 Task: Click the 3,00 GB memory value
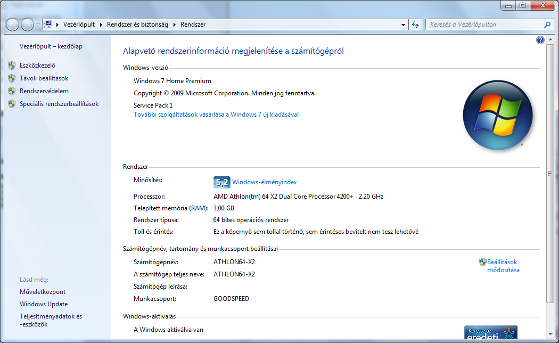click(x=224, y=208)
